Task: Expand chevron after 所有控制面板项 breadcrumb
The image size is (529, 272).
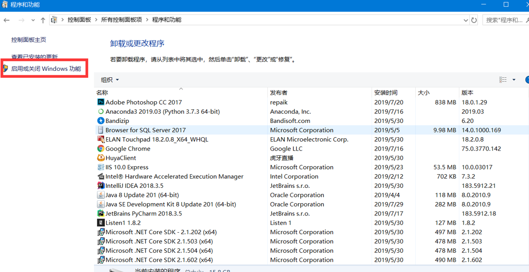Action: tap(147, 20)
